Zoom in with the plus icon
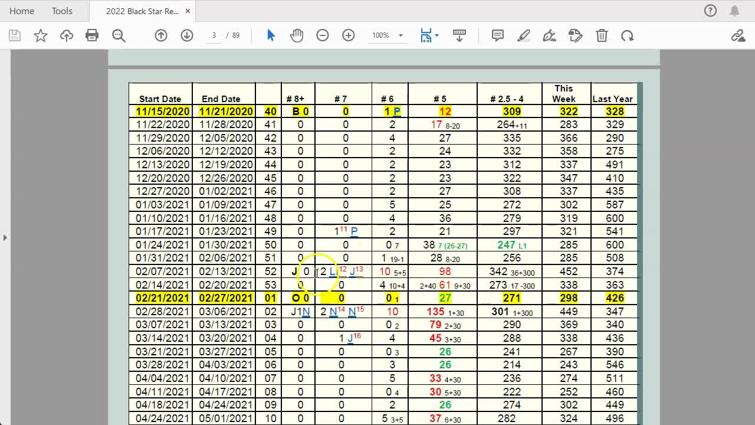 [x=349, y=35]
